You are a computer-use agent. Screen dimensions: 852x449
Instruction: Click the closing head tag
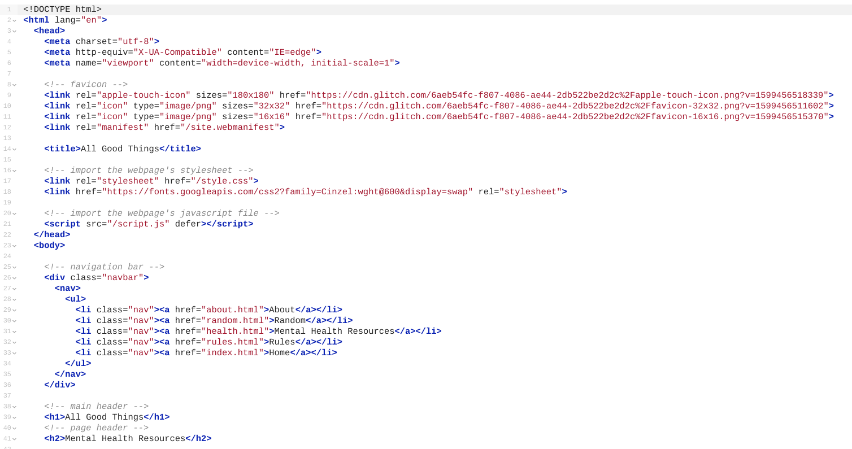(52, 235)
